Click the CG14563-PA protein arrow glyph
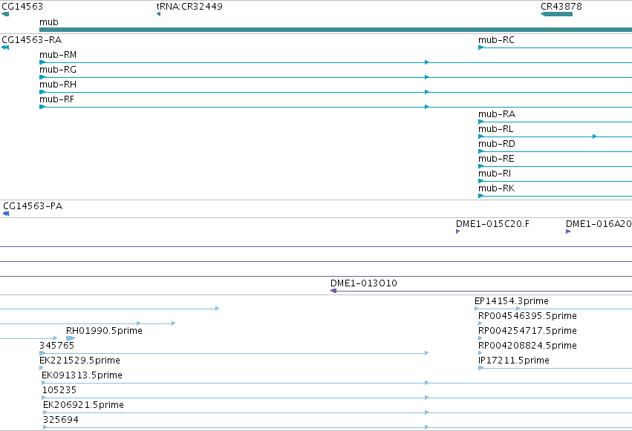The width and height of the screenshot is (632, 431). [x=6, y=214]
